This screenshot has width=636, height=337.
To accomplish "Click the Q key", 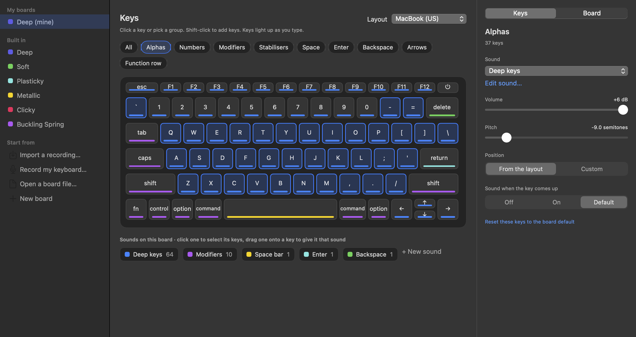I will (171, 133).
